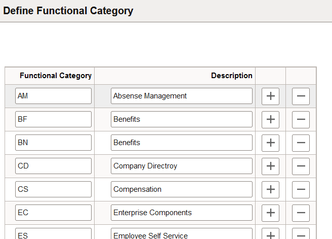The width and height of the screenshot is (332, 239).
Task: Remove the BF Benefits row
Action: tap(301, 119)
